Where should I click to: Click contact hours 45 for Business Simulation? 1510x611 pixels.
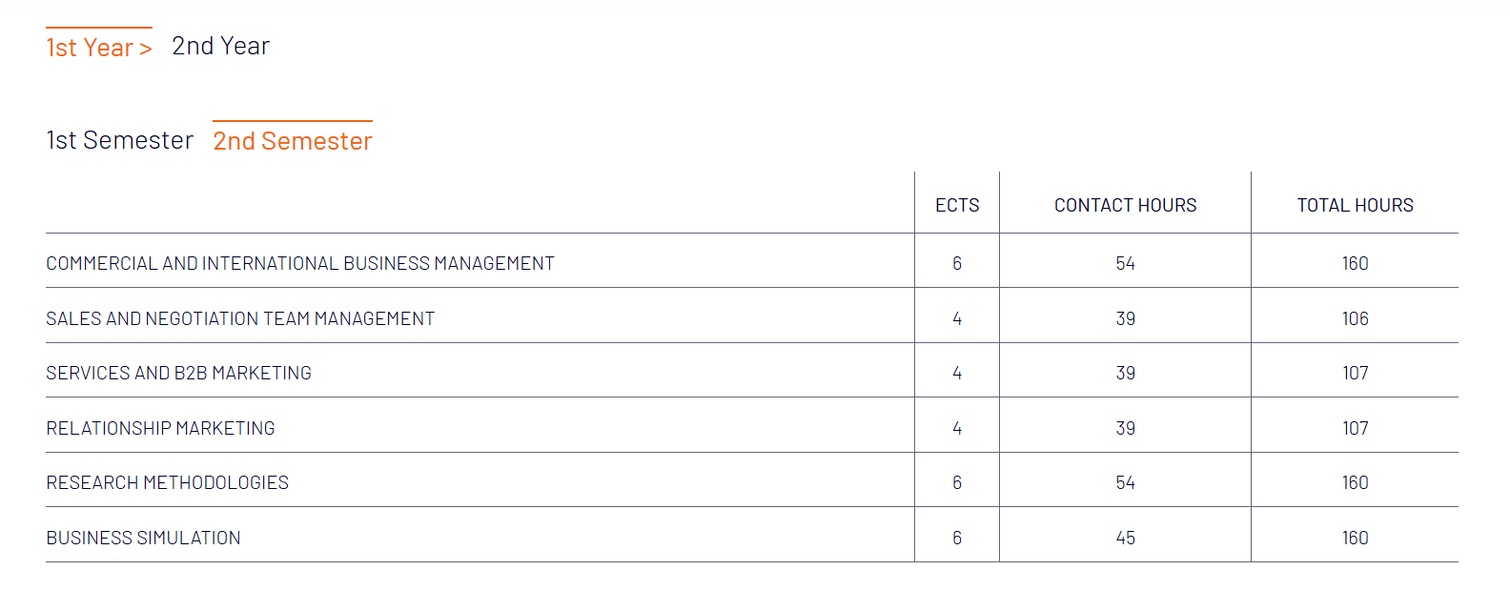pyautogui.click(x=1125, y=538)
